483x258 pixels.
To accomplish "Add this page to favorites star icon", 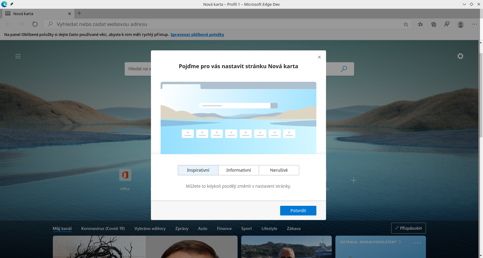I will pos(406,24).
